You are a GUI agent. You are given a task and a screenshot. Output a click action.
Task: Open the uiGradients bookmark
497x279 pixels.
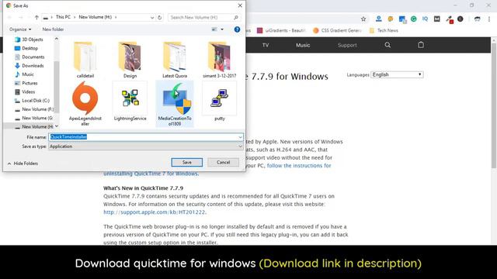281,30
